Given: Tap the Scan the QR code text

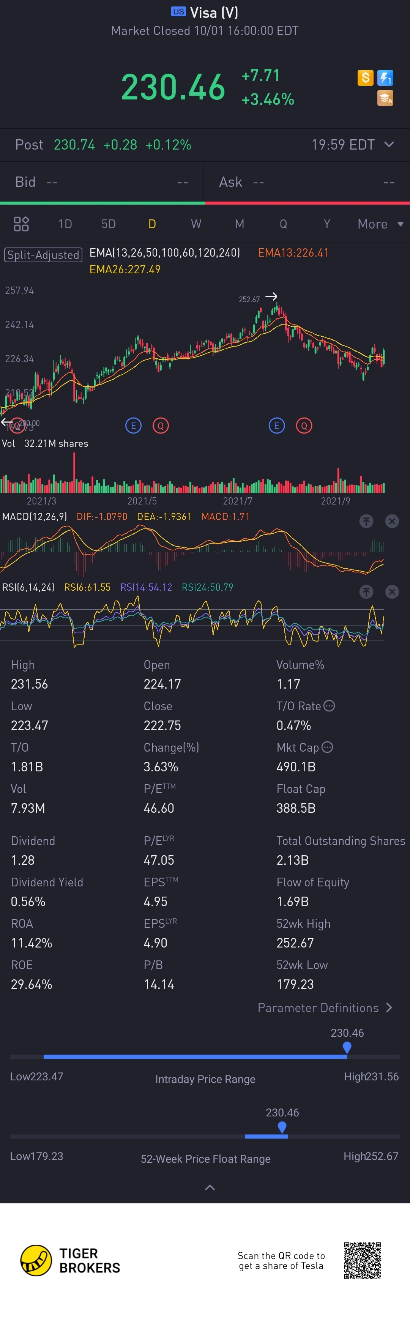Looking at the screenshot, I should pyautogui.click(x=281, y=1260).
